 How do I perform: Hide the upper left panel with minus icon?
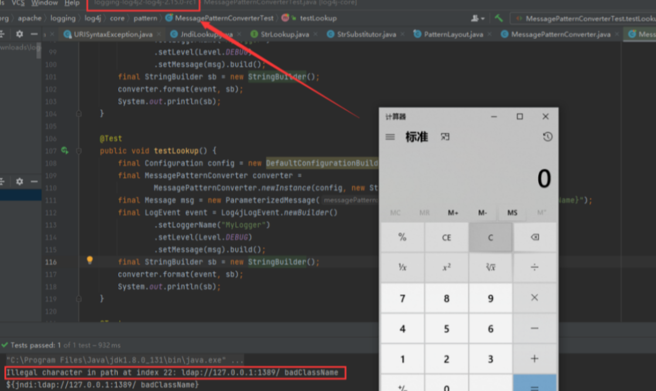pyautogui.click(x=35, y=34)
